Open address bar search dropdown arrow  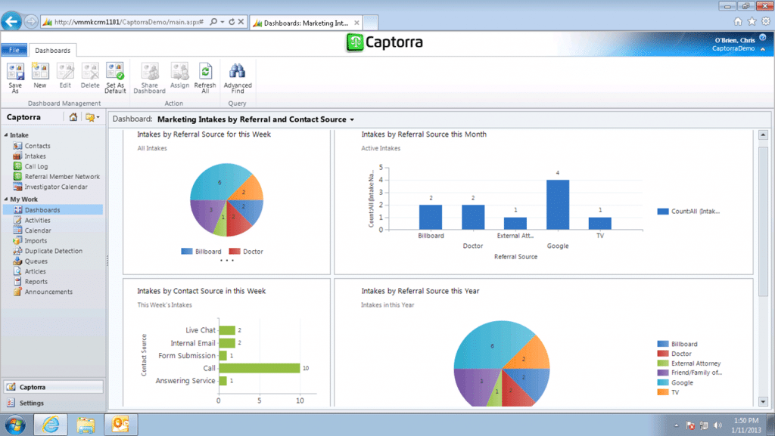coord(223,22)
